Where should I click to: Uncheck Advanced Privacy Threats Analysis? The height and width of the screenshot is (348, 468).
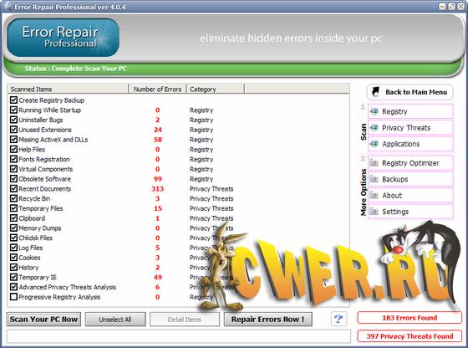click(x=13, y=287)
